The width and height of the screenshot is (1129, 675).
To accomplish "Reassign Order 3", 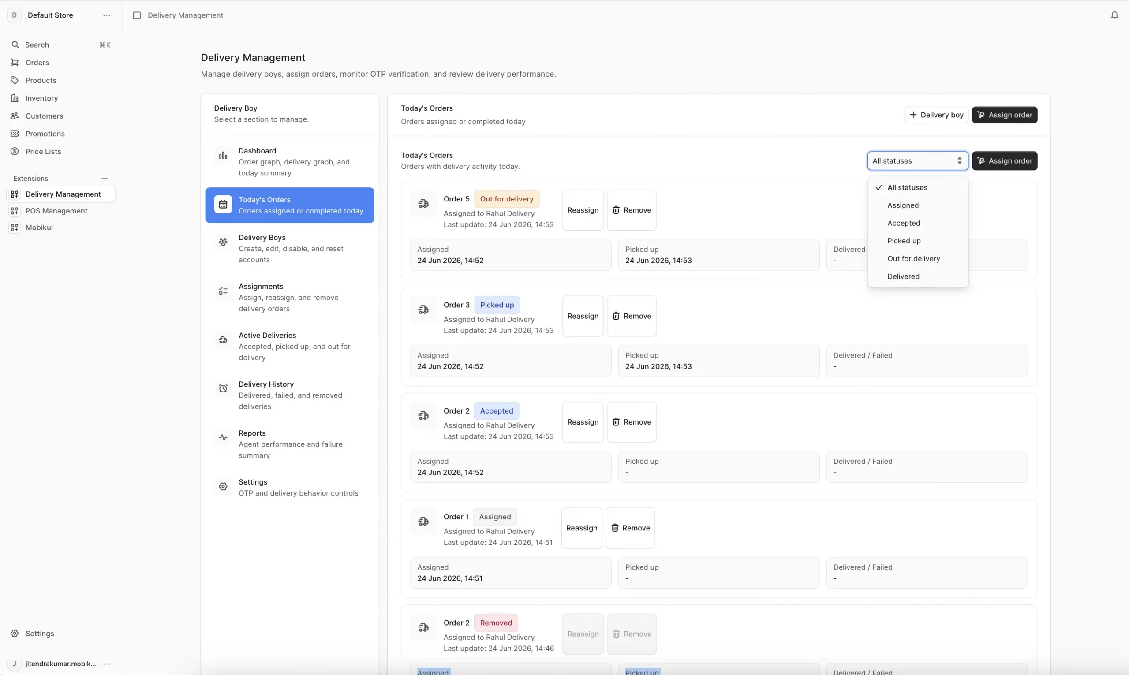I will pos(583,316).
